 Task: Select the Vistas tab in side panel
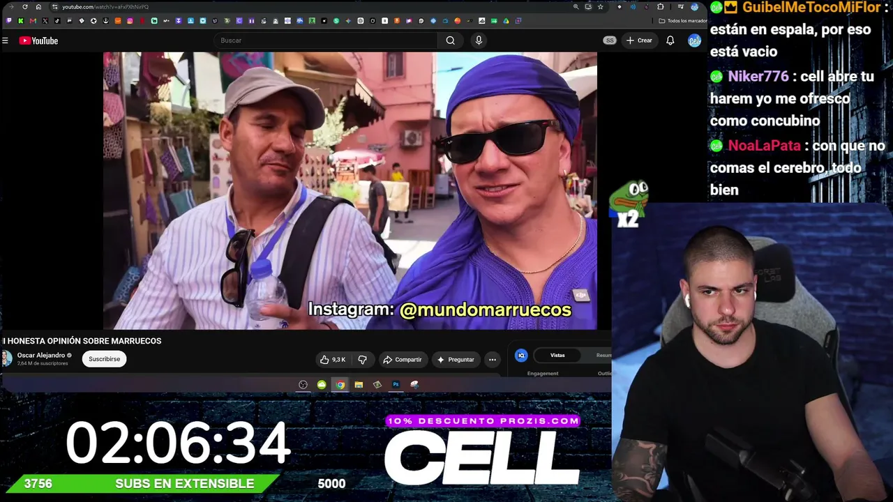(x=557, y=356)
